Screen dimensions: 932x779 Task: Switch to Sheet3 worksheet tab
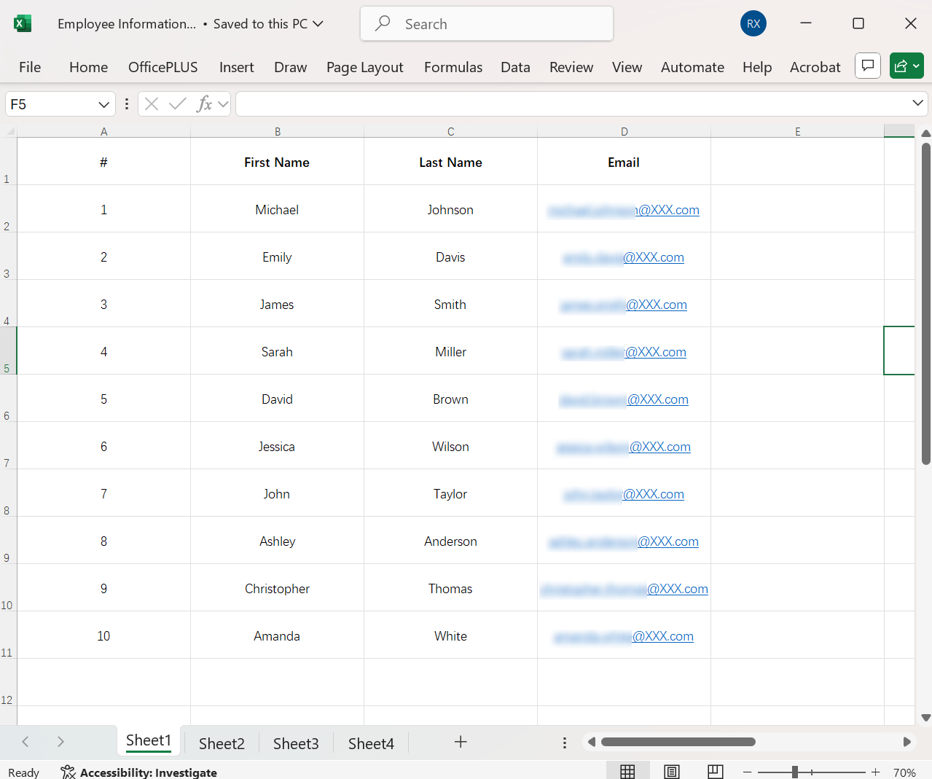(x=295, y=743)
